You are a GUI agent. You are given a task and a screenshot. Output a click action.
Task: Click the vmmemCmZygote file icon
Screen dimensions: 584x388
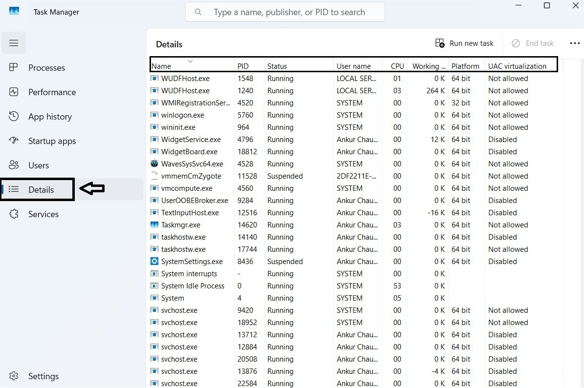point(154,176)
